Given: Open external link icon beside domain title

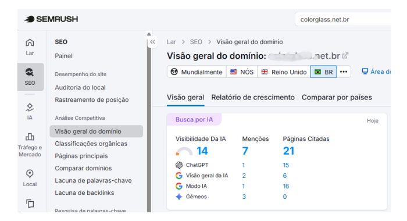Looking at the screenshot, I should point(345,56).
